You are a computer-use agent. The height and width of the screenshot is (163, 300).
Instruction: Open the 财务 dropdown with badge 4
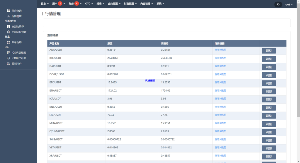pos(74,4)
